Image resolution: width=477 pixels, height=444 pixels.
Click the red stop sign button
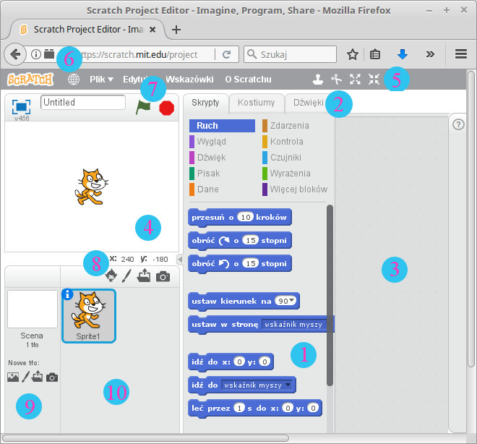click(x=167, y=108)
